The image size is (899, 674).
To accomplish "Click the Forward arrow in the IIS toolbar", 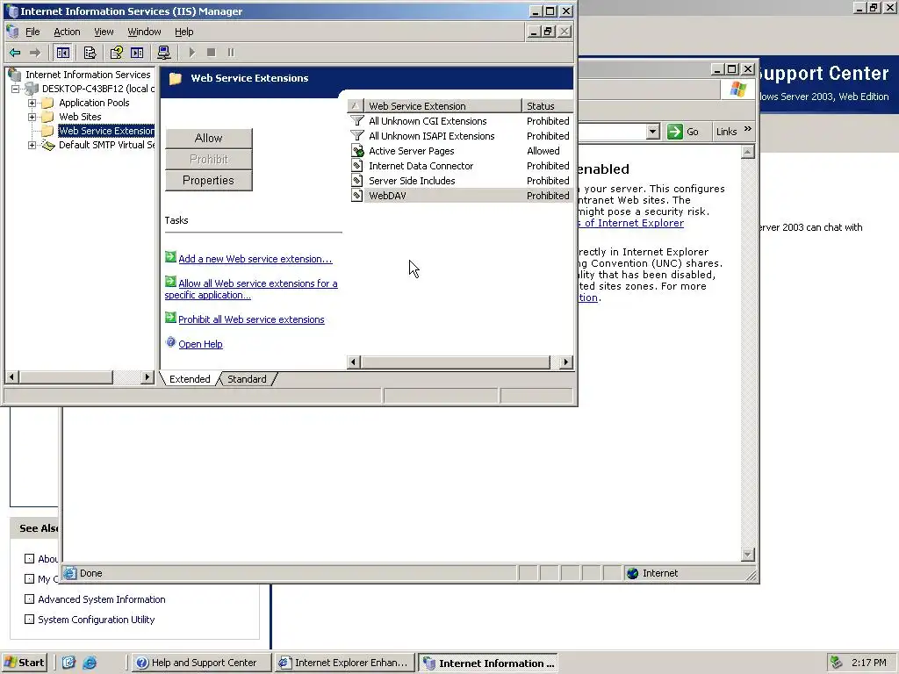I will coord(35,53).
